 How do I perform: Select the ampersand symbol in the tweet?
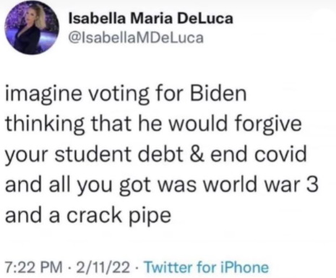197,154
